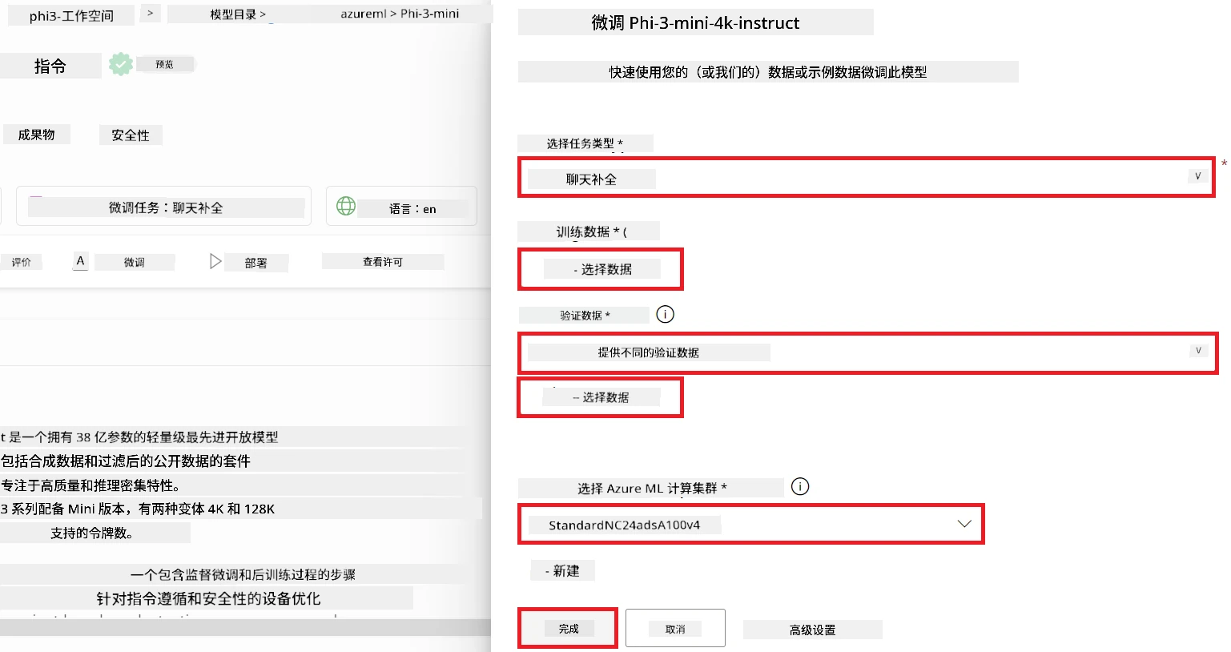The width and height of the screenshot is (1231, 652).
Task: Open the StandardNC24adsA100v4 compute cluster dropdown
Action: (751, 525)
